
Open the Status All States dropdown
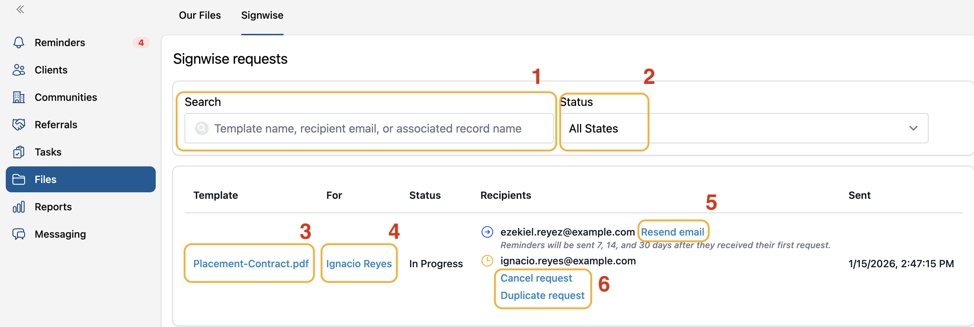(x=744, y=128)
